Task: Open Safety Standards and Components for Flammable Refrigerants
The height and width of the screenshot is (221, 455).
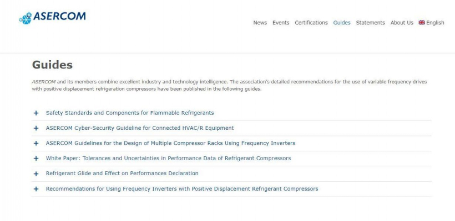Action: coord(130,113)
